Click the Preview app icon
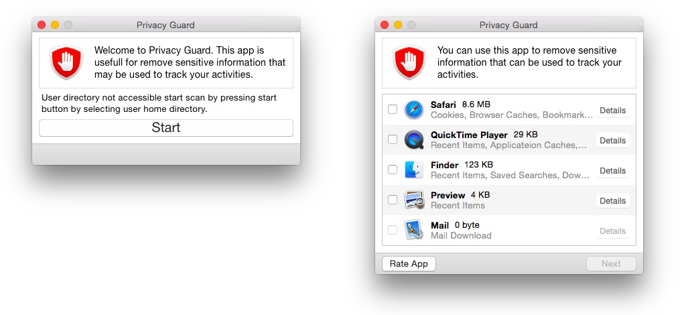This screenshot has height=315, width=686. [x=414, y=200]
